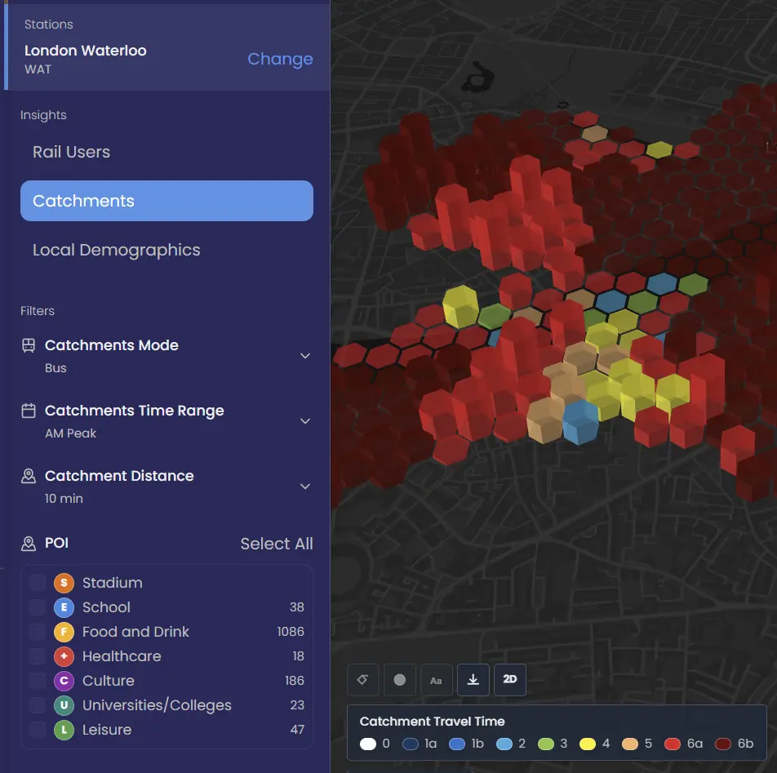This screenshot has width=777, height=773.
Task: Open the Catchments Time Range dropdown
Action: pyautogui.click(x=304, y=421)
